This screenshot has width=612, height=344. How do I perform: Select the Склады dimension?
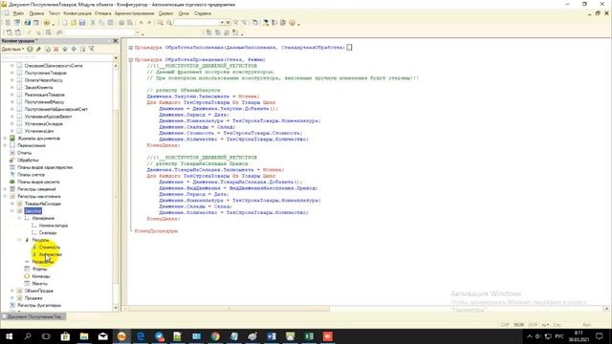(x=48, y=233)
